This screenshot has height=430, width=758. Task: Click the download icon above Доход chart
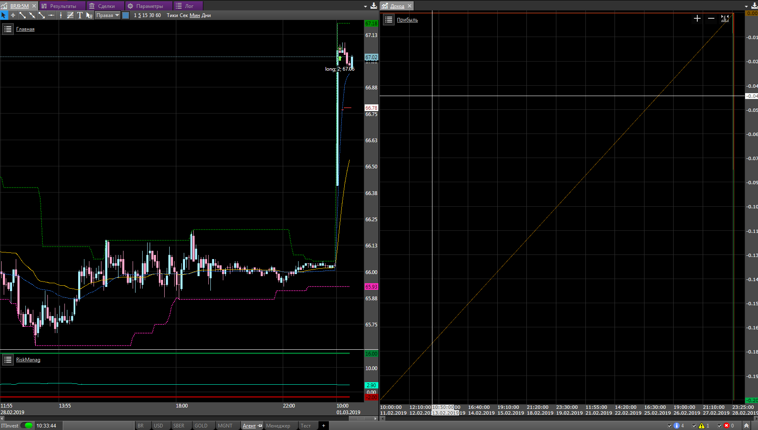pyautogui.click(x=754, y=5)
